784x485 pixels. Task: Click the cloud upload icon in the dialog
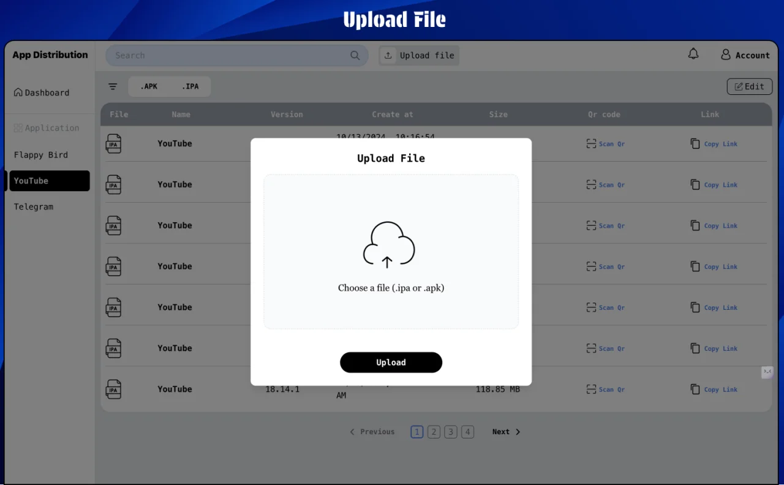click(x=390, y=245)
